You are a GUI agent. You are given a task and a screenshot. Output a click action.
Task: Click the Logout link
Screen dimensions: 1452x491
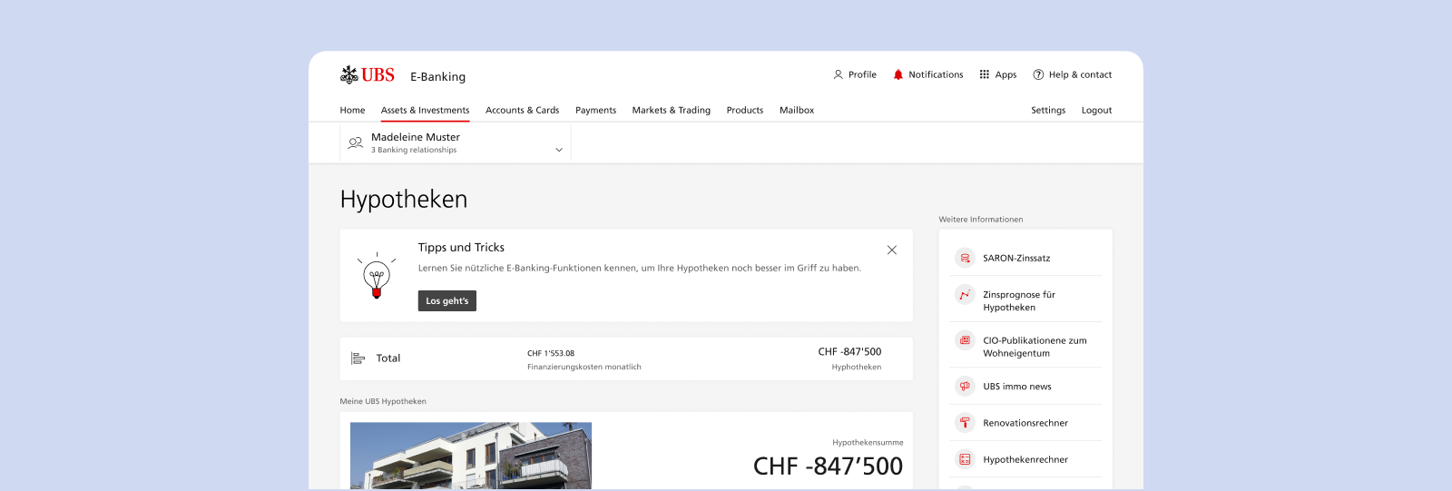1096,110
